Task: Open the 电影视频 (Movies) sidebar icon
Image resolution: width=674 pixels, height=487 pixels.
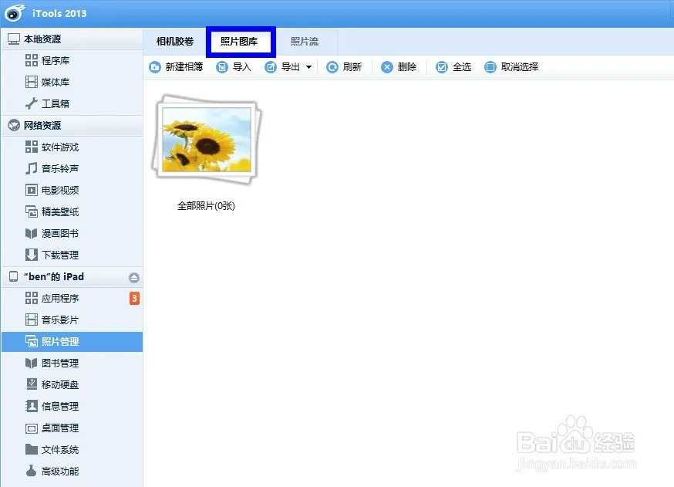Action: pos(31,190)
